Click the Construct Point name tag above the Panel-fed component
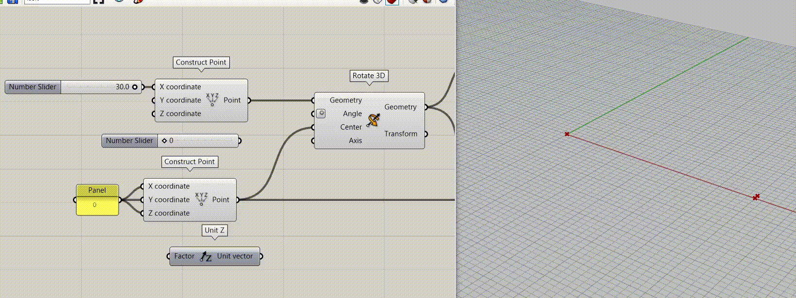 click(x=190, y=162)
